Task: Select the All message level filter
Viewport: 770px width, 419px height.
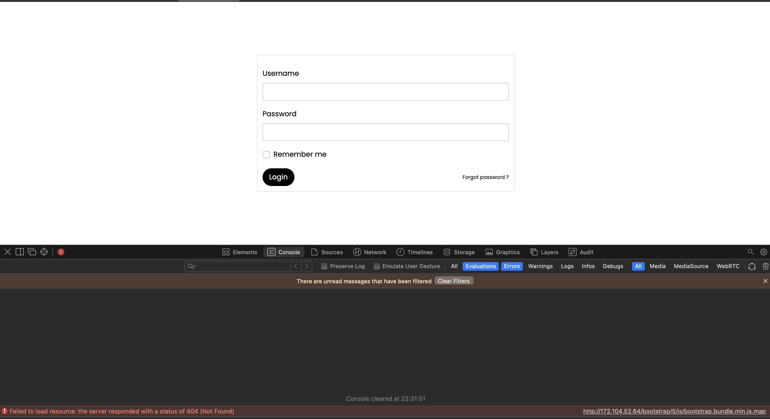Action: 454,266
